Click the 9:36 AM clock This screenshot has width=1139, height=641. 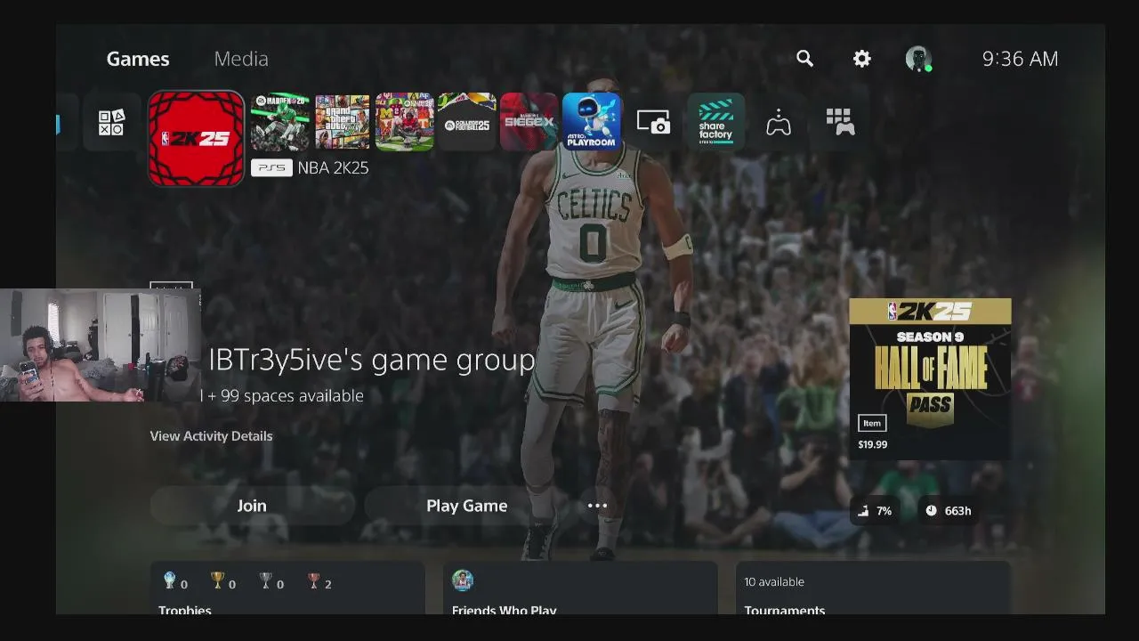[x=1020, y=59]
